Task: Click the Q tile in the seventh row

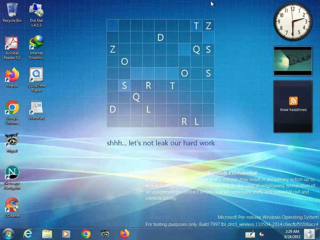Action: [x=136, y=97]
